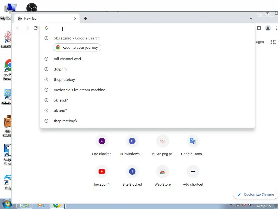This screenshot has width=278, height=209.
Task: Close the New Tab tab
Action: click(x=75, y=19)
